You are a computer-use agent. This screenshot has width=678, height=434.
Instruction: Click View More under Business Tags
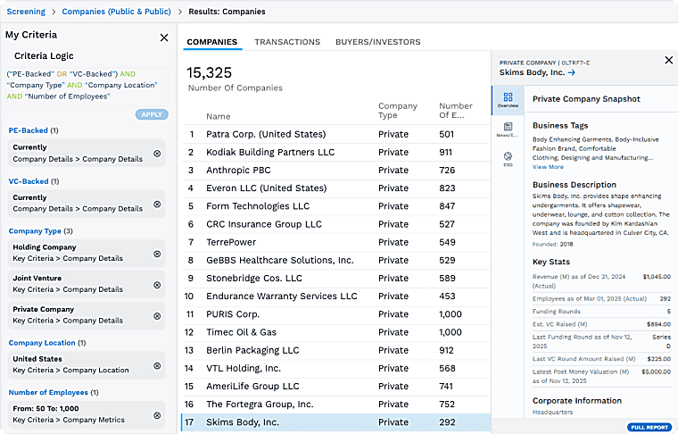pyautogui.click(x=548, y=167)
